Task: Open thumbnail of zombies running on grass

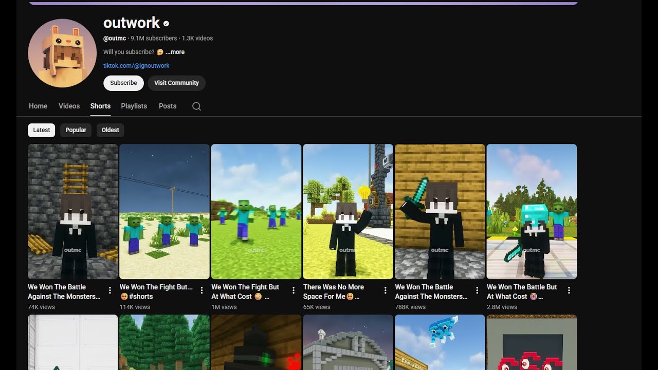Action: (256, 211)
